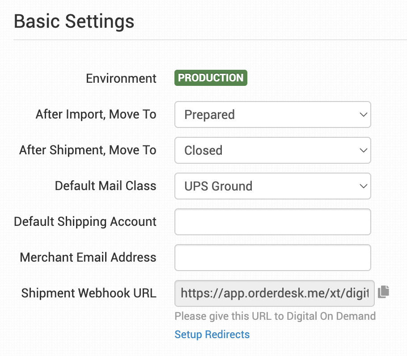This screenshot has height=356, width=407.
Task: Click the Environment label
Action: (121, 79)
